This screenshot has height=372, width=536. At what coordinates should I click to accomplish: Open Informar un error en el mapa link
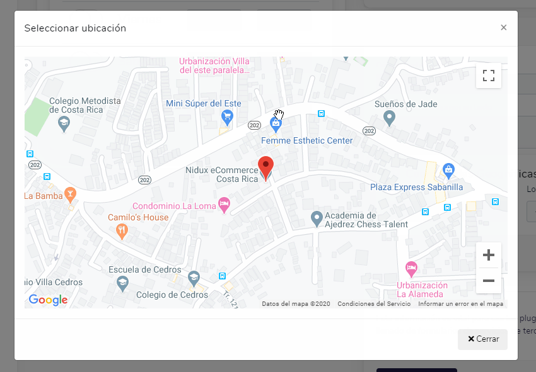coord(460,304)
